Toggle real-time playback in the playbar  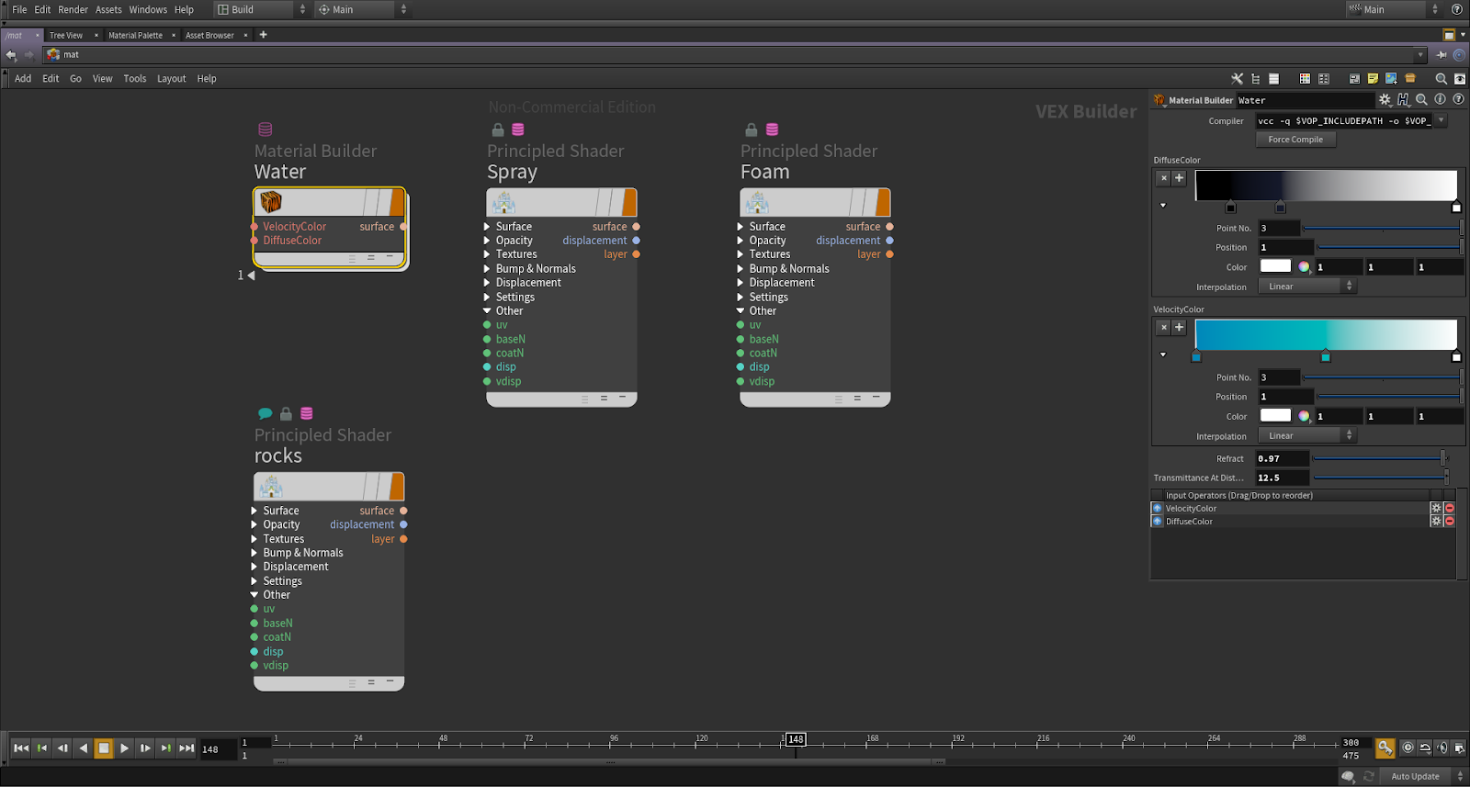point(1408,748)
